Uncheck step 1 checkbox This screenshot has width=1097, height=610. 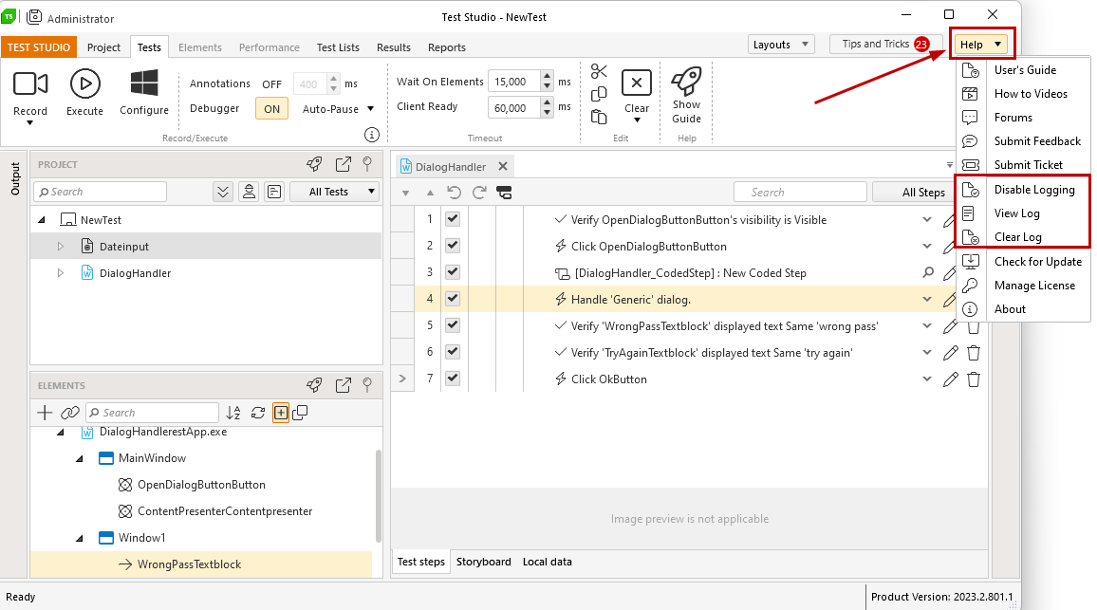(453, 219)
